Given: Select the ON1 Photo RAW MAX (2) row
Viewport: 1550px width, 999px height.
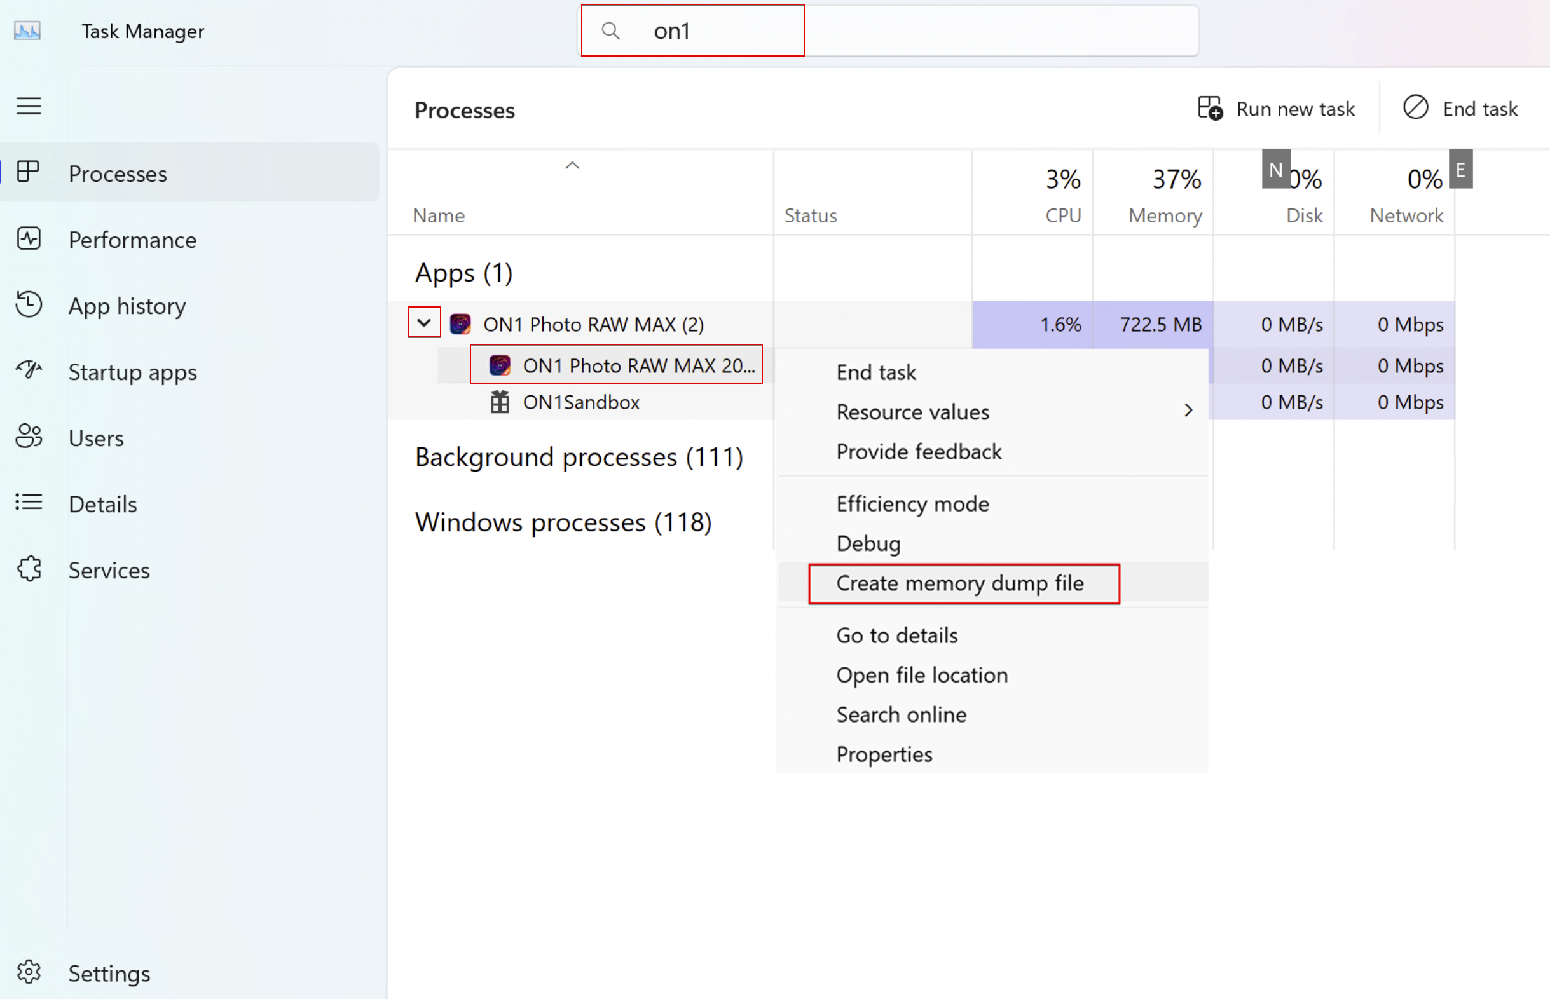Looking at the screenshot, I should coord(921,323).
